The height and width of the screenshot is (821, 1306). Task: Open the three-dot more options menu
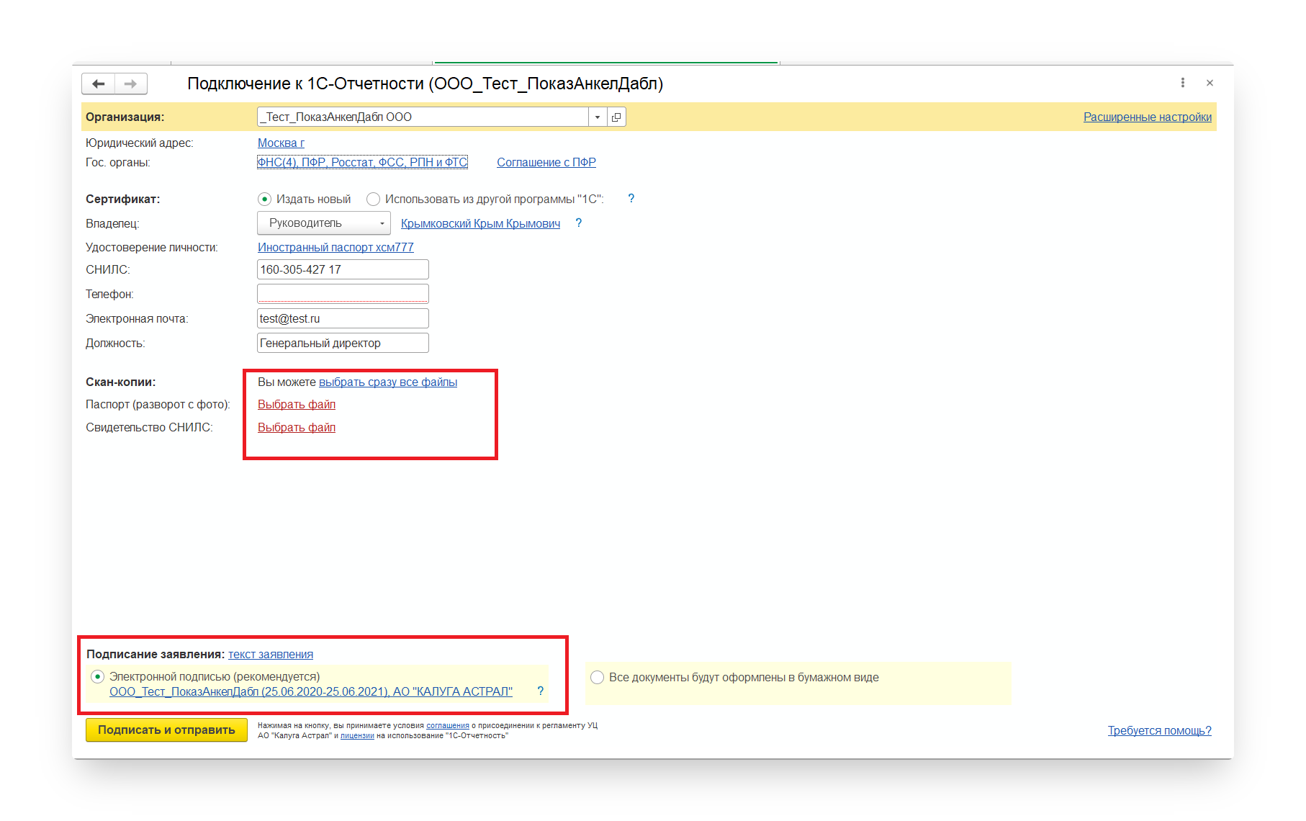pyautogui.click(x=1182, y=83)
